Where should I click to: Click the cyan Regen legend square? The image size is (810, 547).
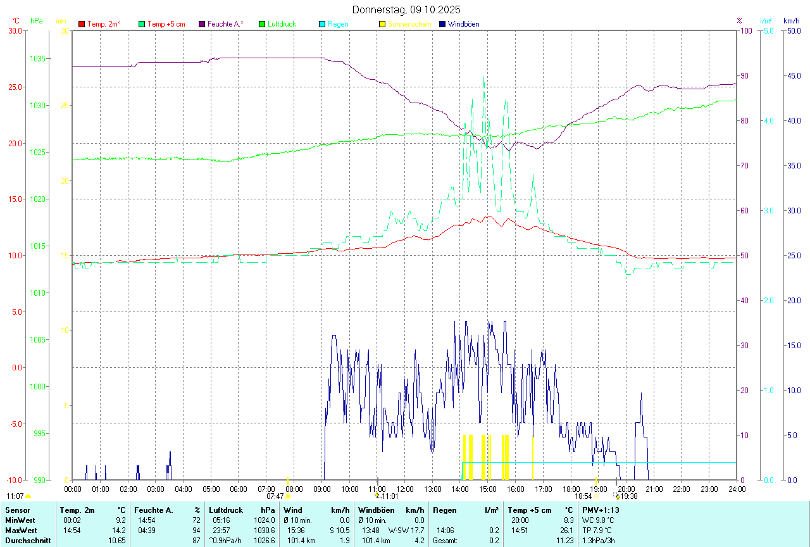pyautogui.click(x=322, y=24)
